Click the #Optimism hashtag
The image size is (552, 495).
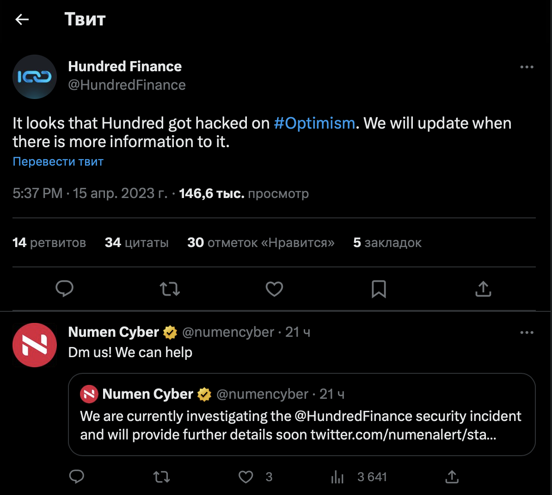pos(314,124)
